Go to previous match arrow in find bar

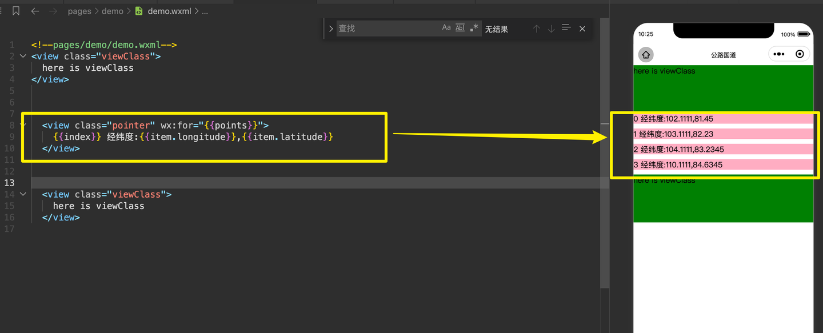[536, 29]
